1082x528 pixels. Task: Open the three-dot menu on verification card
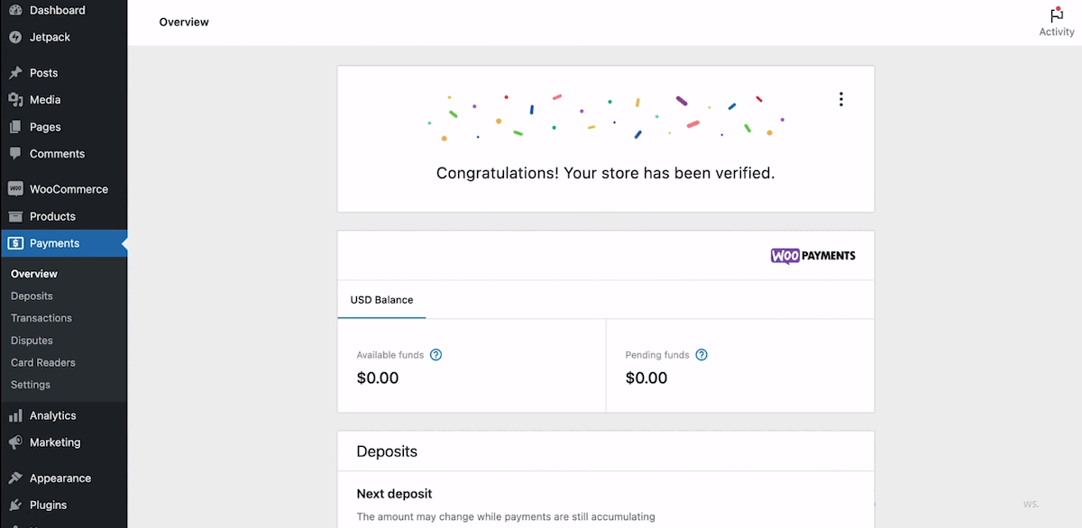coord(841,99)
